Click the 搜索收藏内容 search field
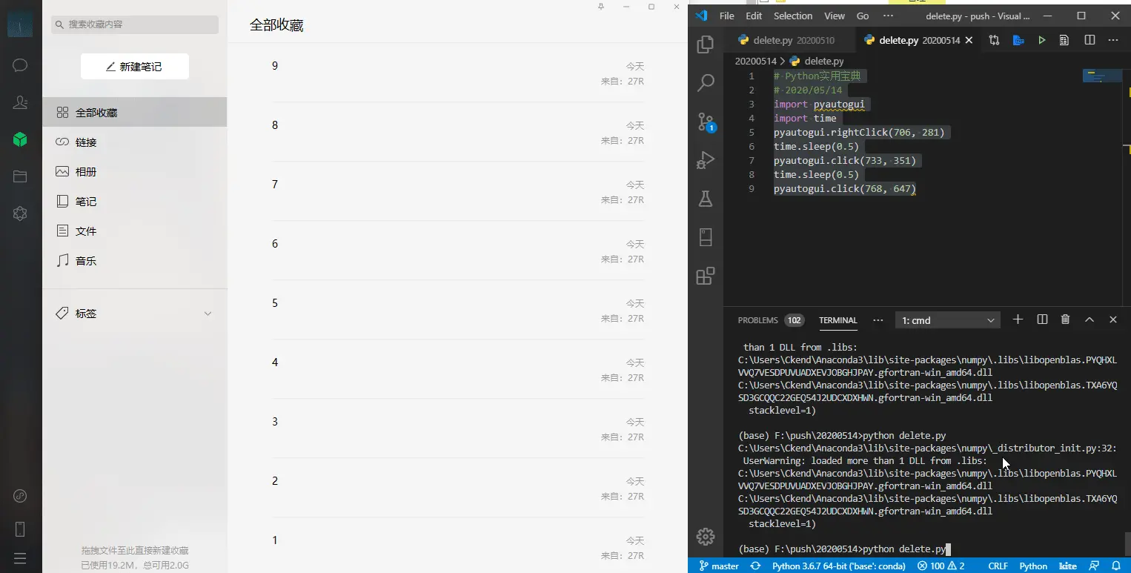Viewport: 1131px width, 573px height. tap(135, 24)
